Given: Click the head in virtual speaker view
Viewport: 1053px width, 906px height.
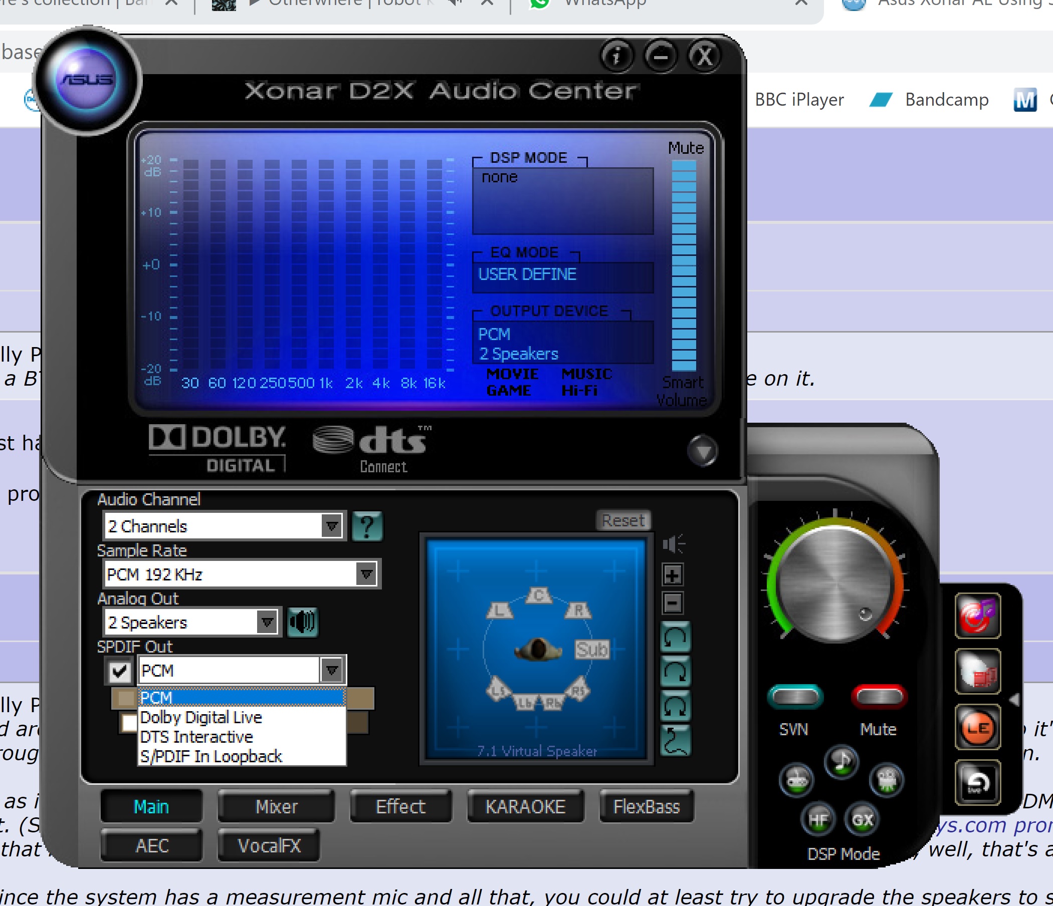Looking at the screenshot, I should click(x=538, y=649).
